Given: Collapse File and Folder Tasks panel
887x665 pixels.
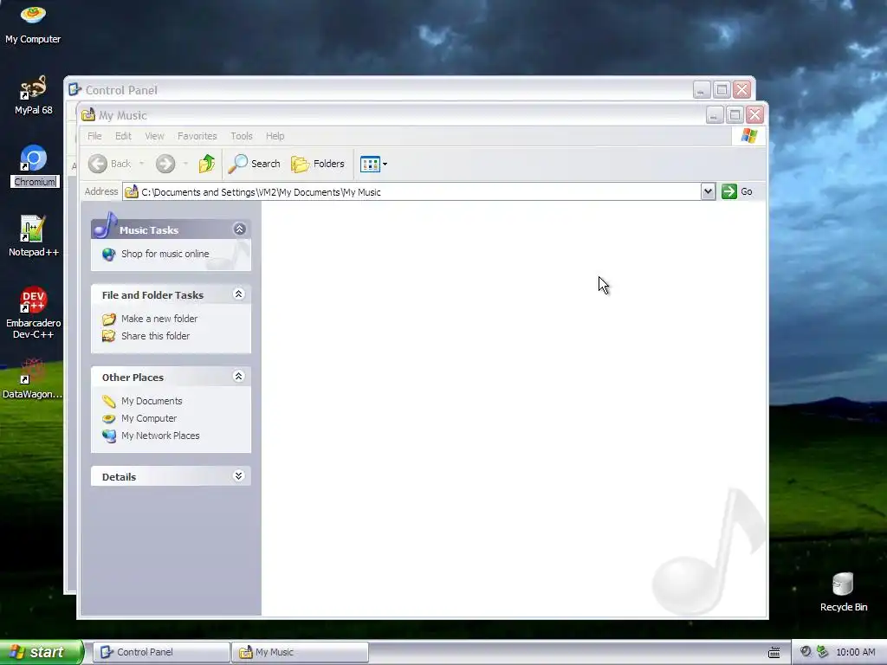Looking at the screenshot, I should click(x=239, y=294).
